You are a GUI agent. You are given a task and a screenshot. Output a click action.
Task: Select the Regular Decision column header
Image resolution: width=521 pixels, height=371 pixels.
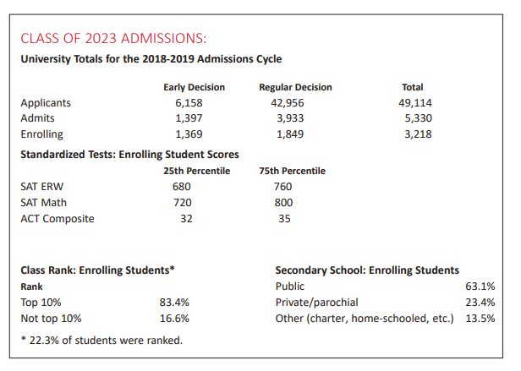[x=295, y=87]
